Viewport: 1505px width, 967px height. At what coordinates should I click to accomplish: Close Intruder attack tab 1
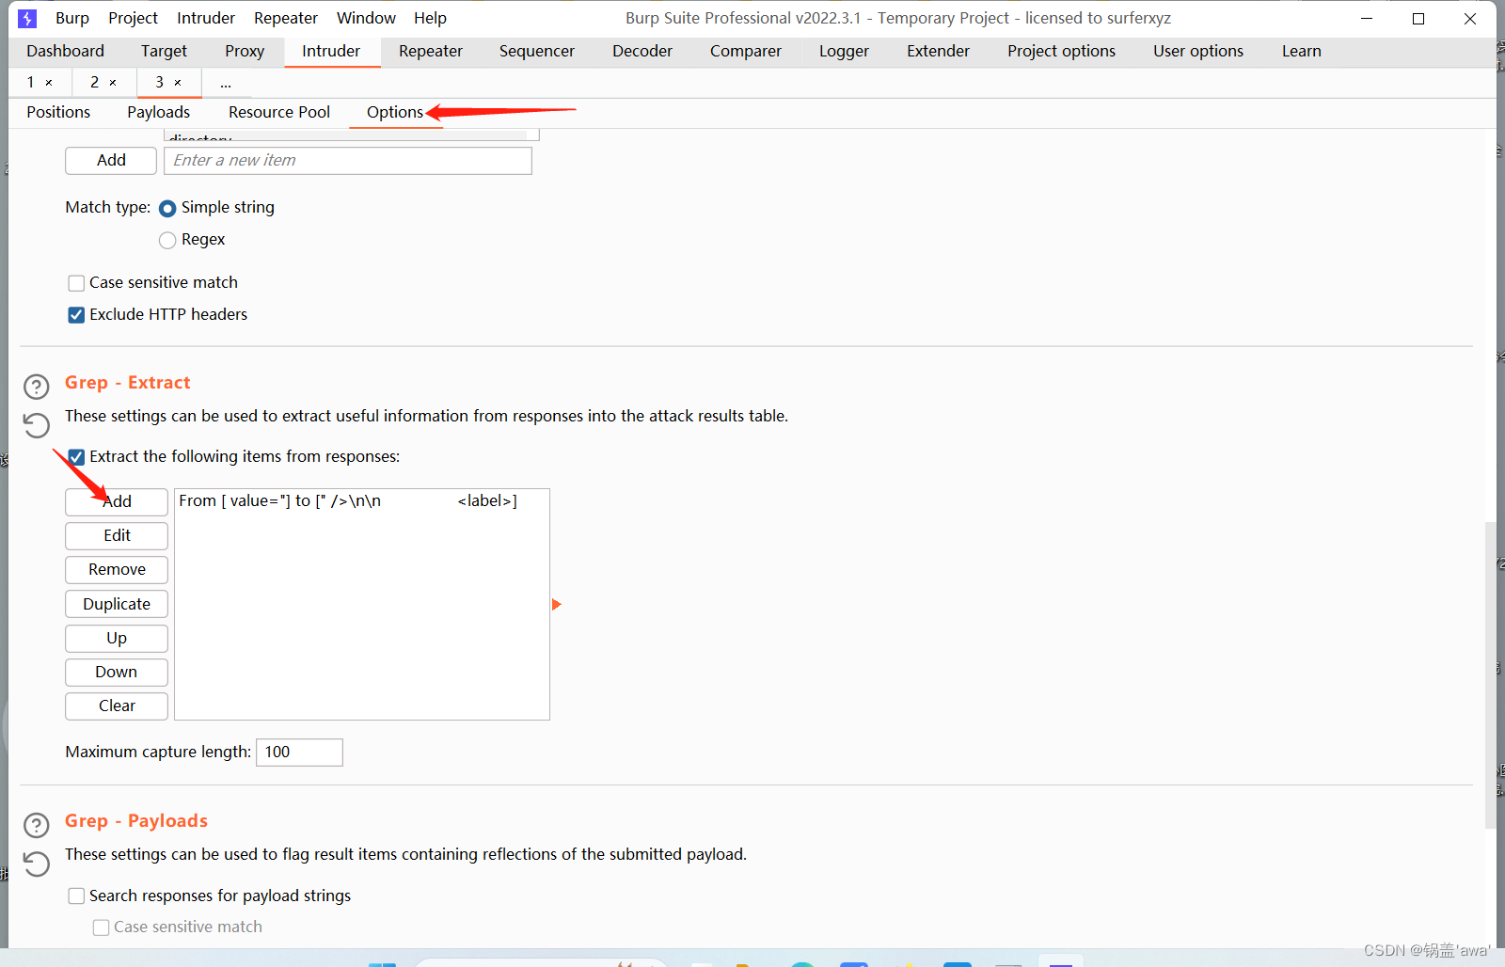tap(49, 83)
